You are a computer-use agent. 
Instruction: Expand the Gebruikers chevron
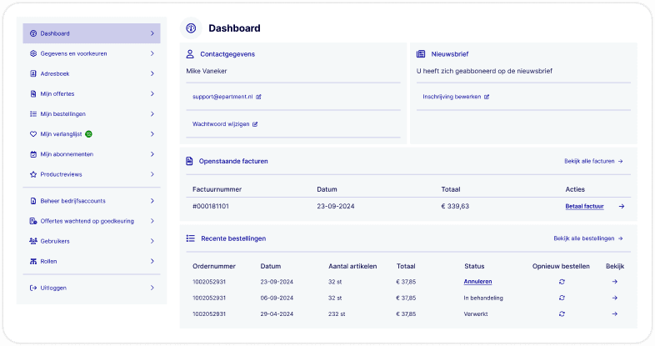[152, 241]
